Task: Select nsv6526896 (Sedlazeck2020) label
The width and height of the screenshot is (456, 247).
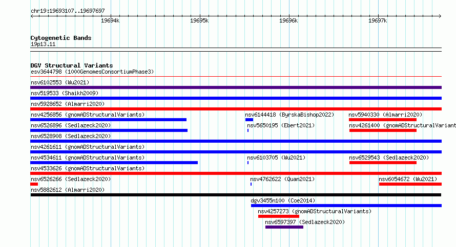Action: pos(71,125)
